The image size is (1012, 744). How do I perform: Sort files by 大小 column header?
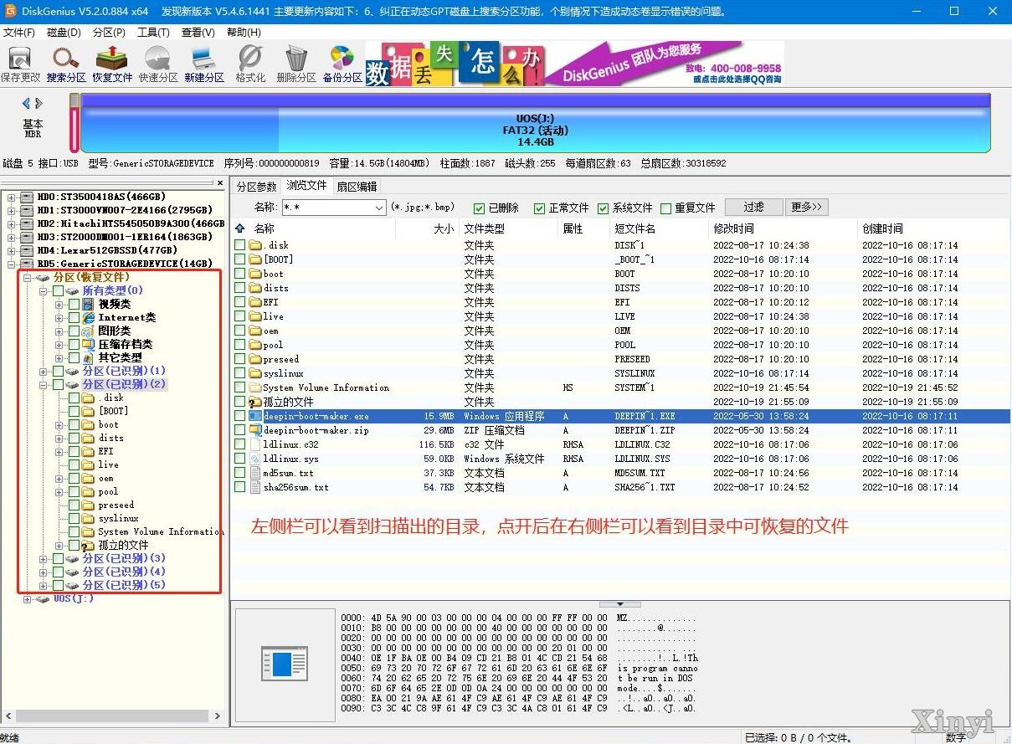click(x=444, y=228)
